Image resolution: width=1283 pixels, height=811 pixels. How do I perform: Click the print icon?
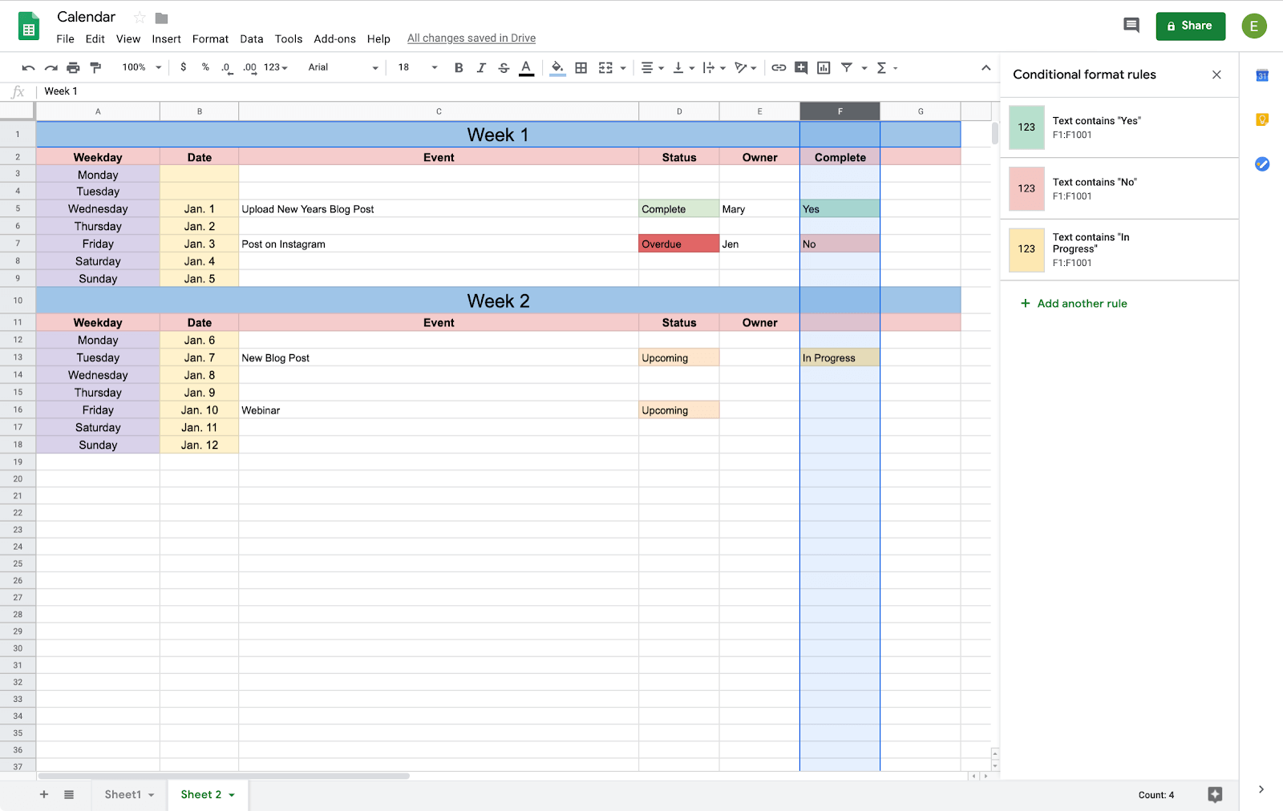click(x=73, y=68)
